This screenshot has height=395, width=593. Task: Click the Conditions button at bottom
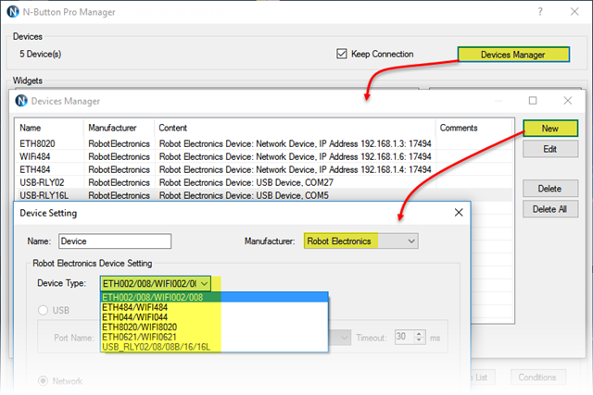(537, 377)
